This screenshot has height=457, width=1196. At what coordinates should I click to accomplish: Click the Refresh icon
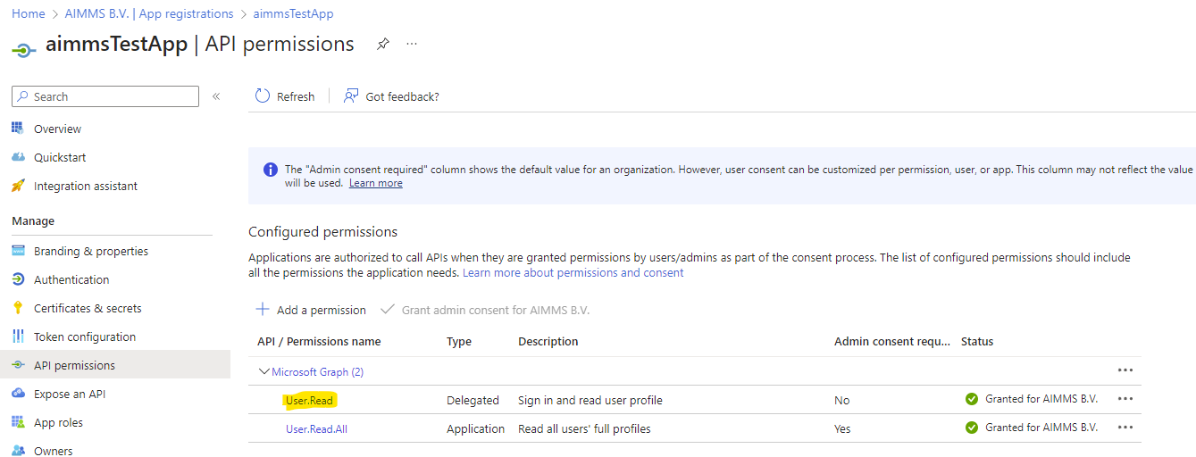tap(263, 96)
